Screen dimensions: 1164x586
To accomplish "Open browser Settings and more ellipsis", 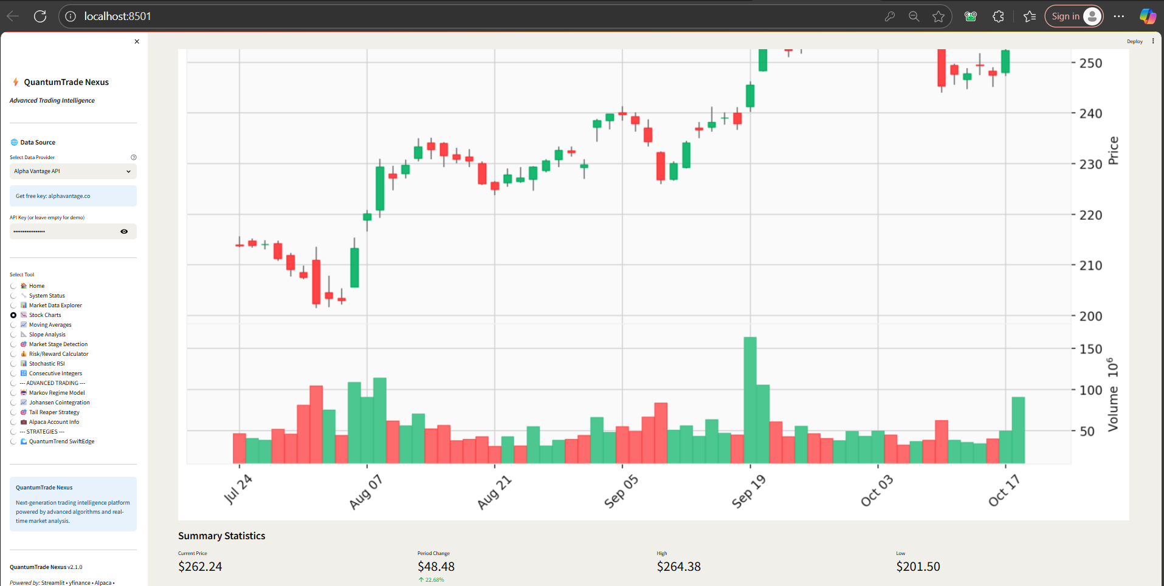I will [1119, 16].
